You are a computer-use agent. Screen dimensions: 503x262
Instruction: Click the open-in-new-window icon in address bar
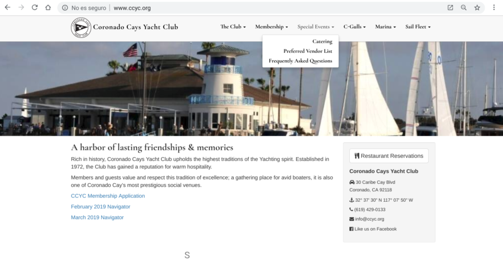click(x=450, y=8)
